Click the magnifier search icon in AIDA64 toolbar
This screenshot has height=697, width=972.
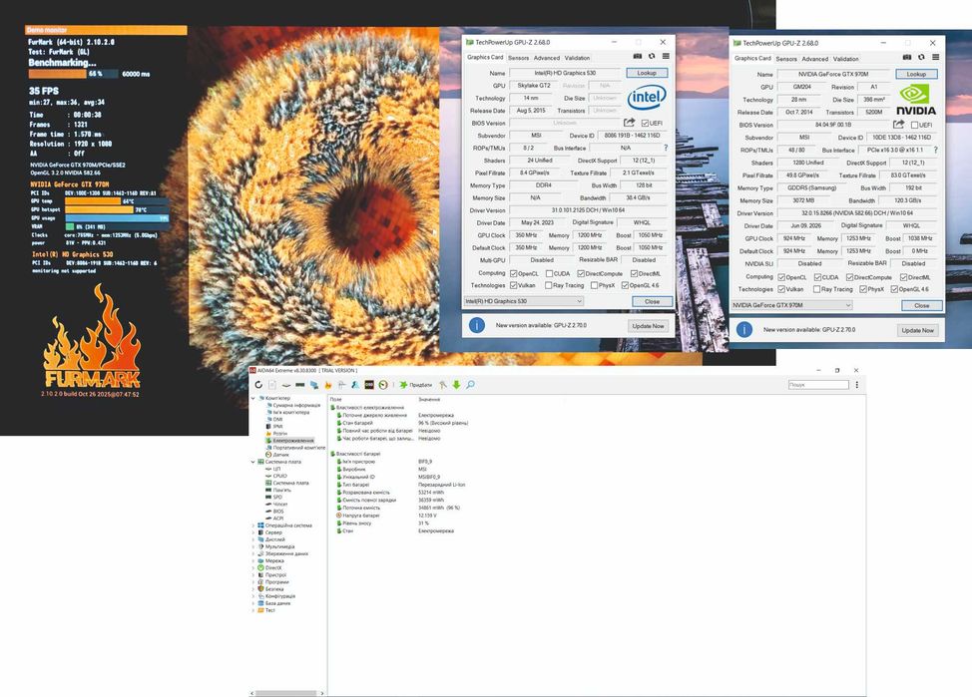[470, 385]
